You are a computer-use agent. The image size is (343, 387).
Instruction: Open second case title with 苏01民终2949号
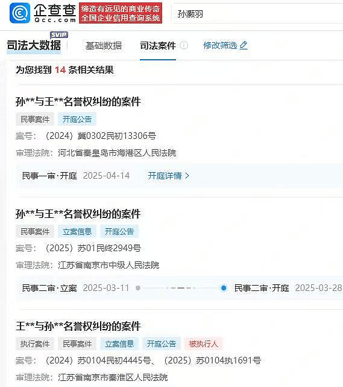(78, 214)
